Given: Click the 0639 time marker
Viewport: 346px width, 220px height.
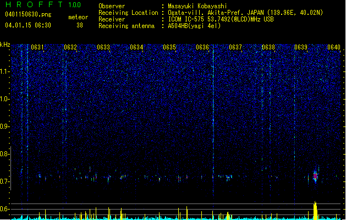Looking at the screenshot, I should coord(301,47).
